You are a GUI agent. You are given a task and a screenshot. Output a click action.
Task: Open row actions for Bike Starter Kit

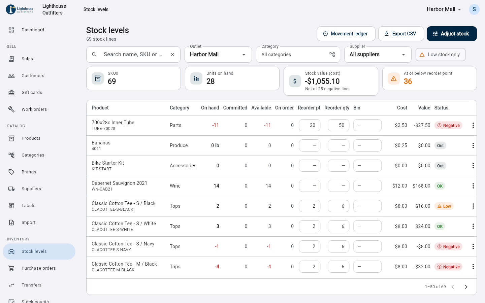click(473, 166)
